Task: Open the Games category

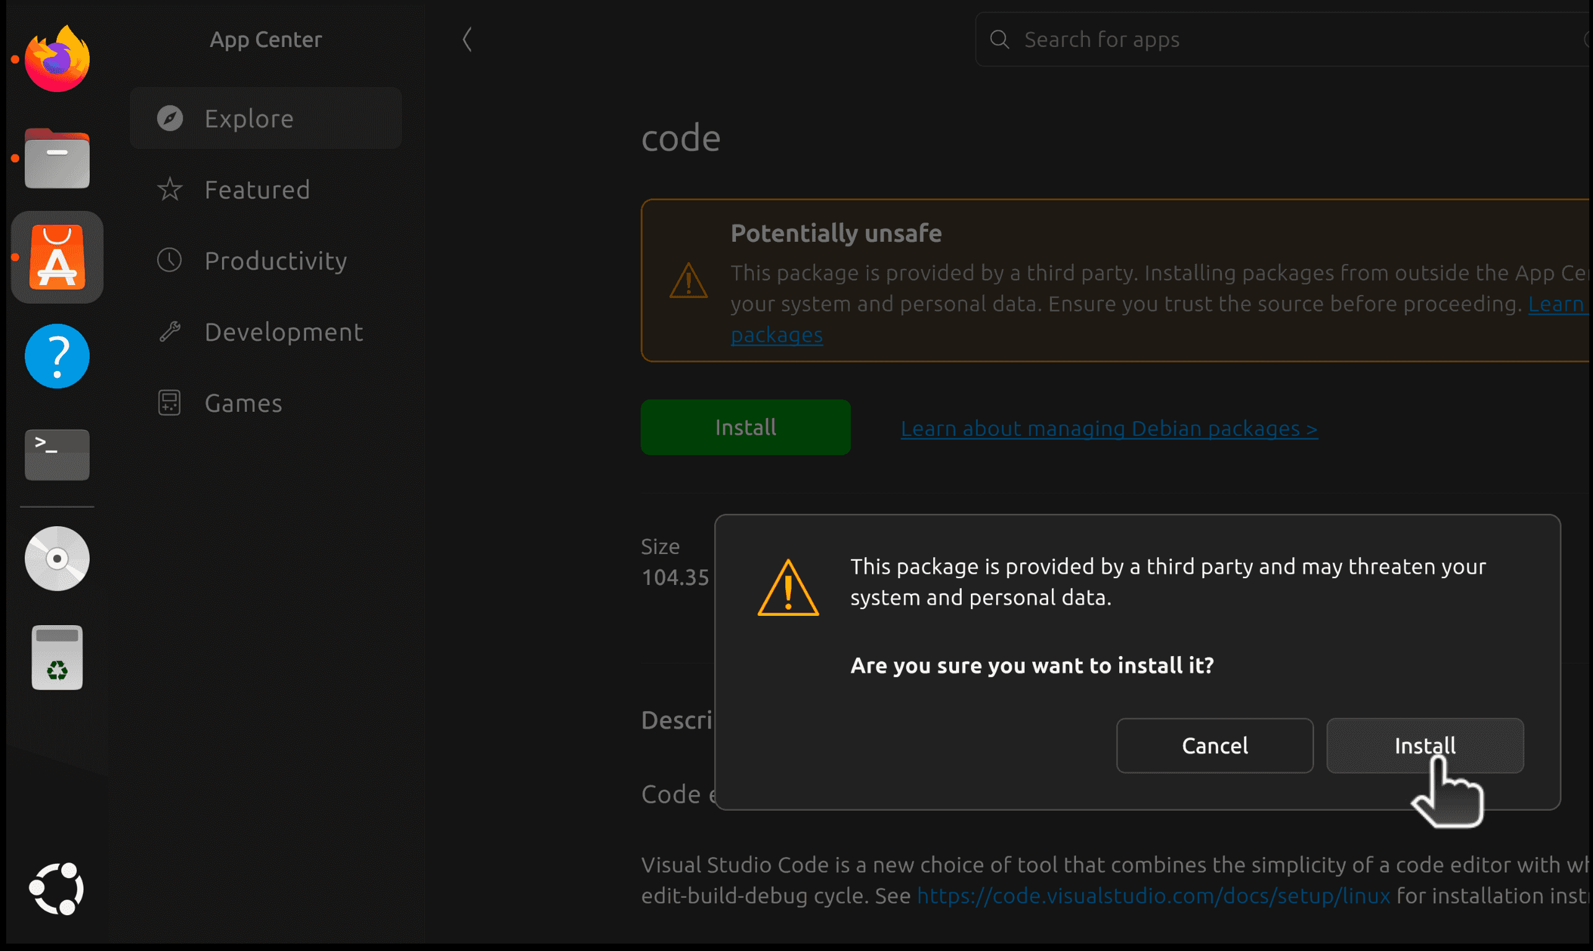Action: (x=266, y=403)
